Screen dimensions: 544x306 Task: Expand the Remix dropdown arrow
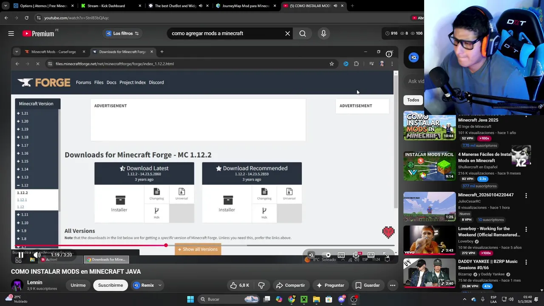(x=160, y=285)
